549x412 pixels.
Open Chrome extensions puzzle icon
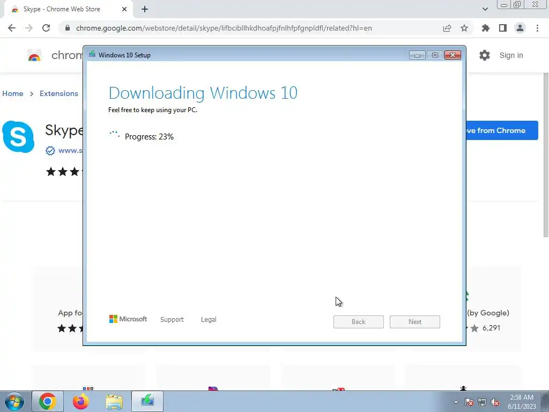pyautogui.click(x=486, y=28)
